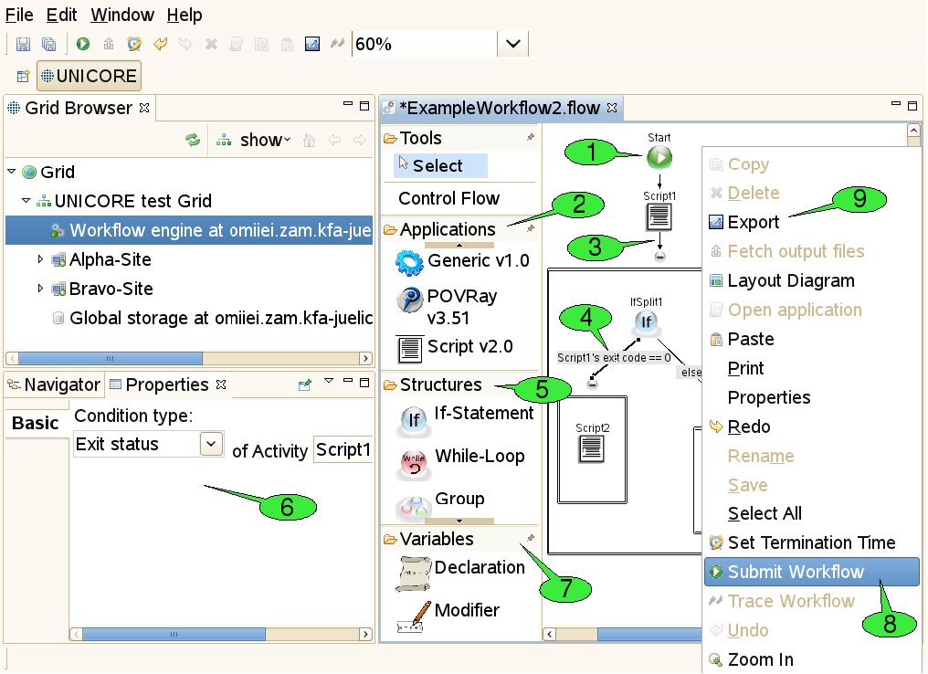Screen dimensions: 928x674
Task: Select Workflow engine at omiiei tree row
Action: point(189,230)
